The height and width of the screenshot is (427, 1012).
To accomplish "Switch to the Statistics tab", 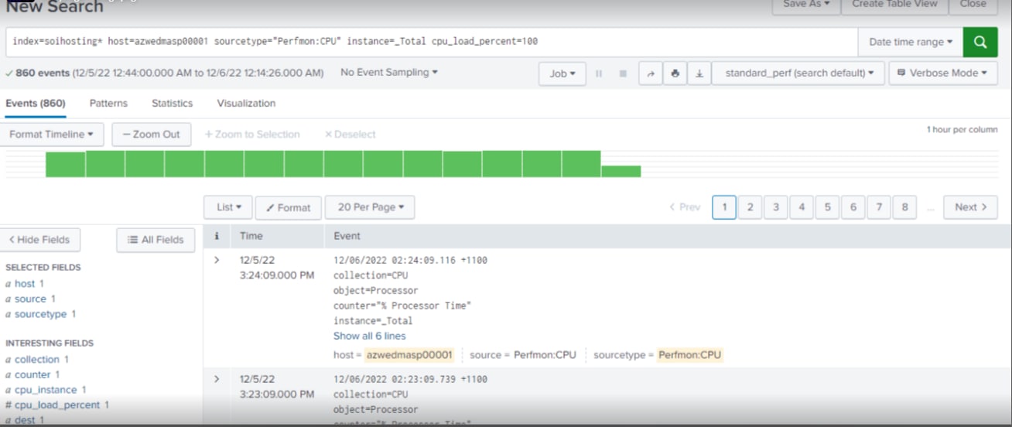I will [172, 103].
